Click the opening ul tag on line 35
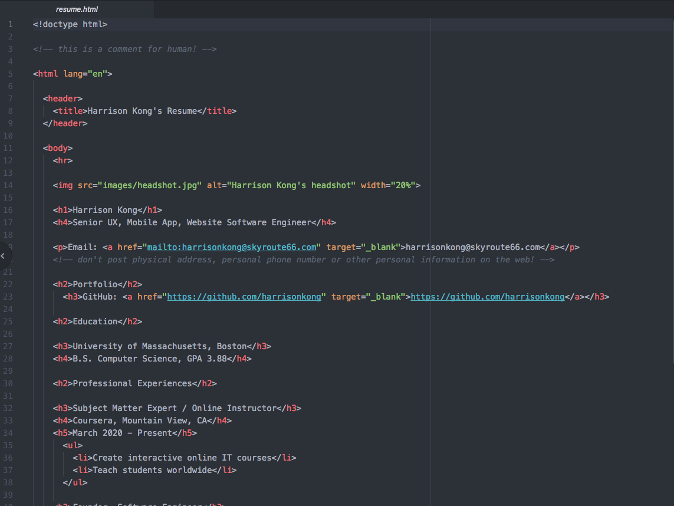The width and height of the screenshot is (674, 506). (x=73, y=445)
